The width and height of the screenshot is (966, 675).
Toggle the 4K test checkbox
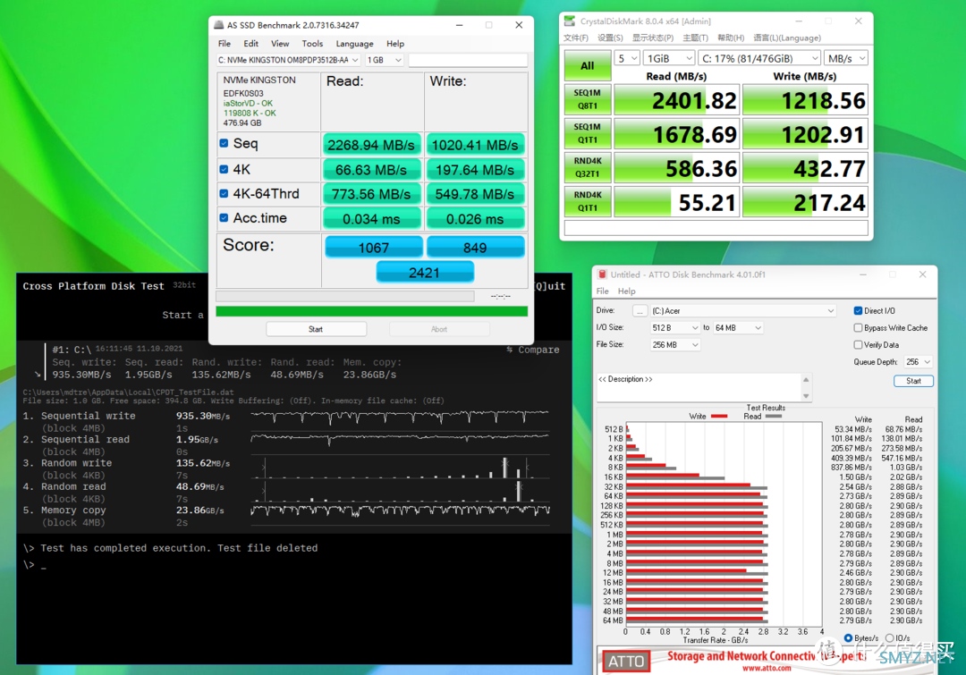224,169
